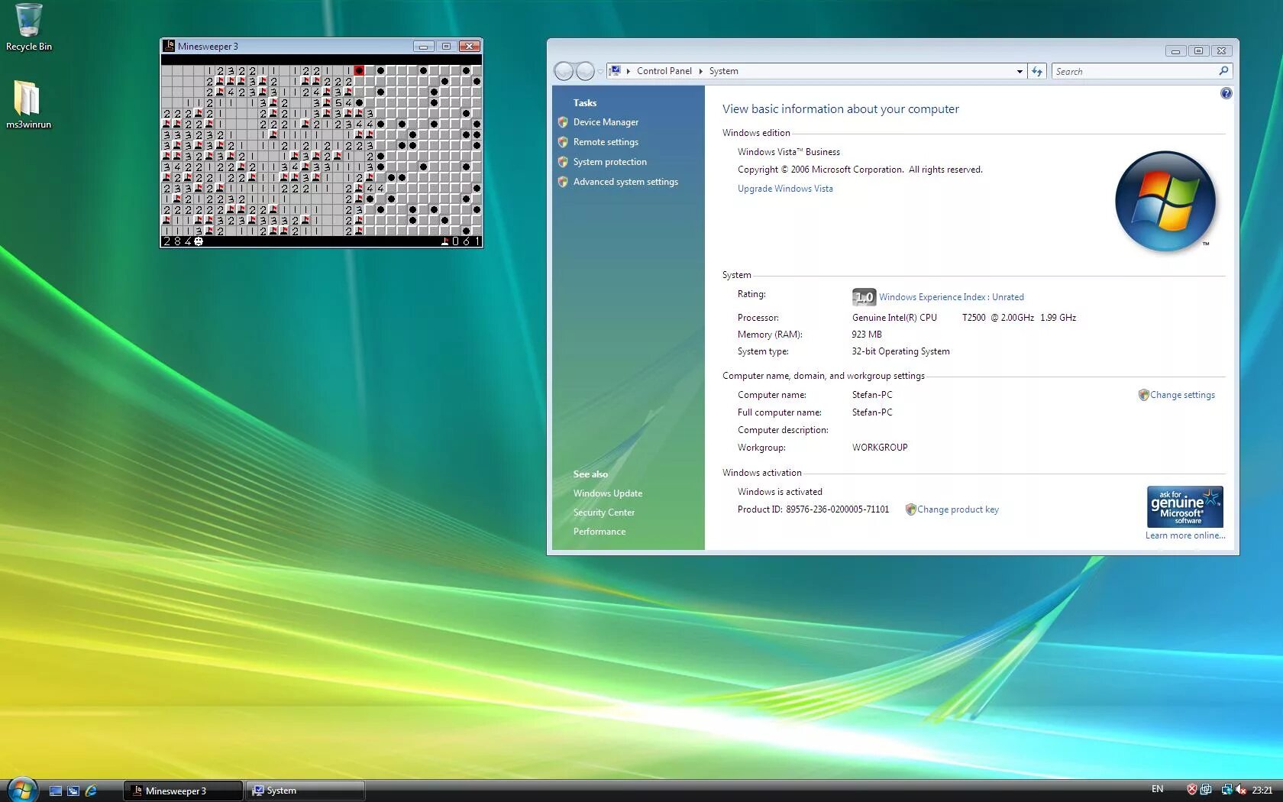1283x802 pixels.
Task: Click the help question mark in System window
Action: click(1226, 92)
